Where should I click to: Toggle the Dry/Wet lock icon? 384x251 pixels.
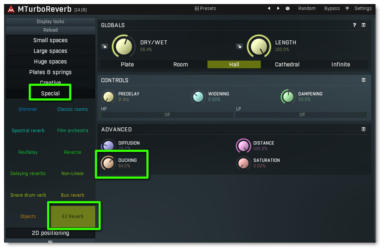coord(104,47)
